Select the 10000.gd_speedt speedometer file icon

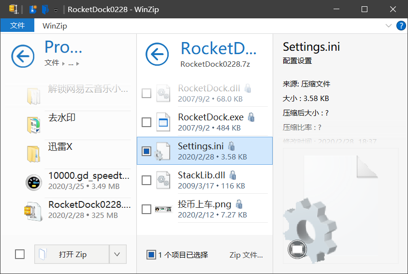pos(33,183)
